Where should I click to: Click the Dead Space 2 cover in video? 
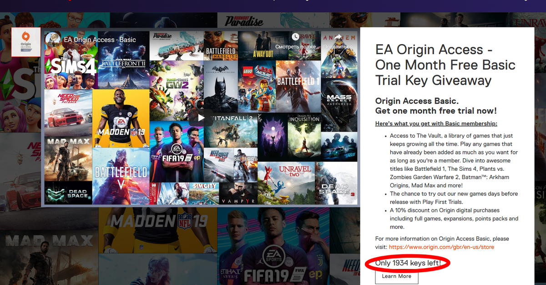(68, 193)
